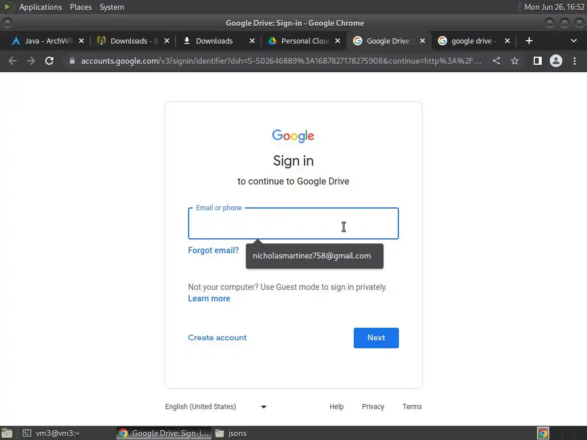This screenshot has height=440, width=587.
Task: Open the System menu
Action: [x=112, y=7]
